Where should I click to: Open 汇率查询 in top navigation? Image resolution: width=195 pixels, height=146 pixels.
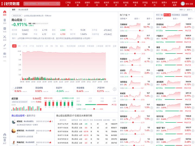68,4
